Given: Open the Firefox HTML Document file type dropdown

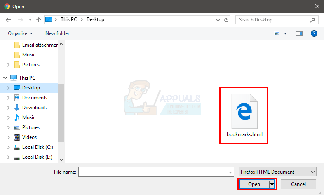Looking at the screenshot, I should [x=278, y=172].
